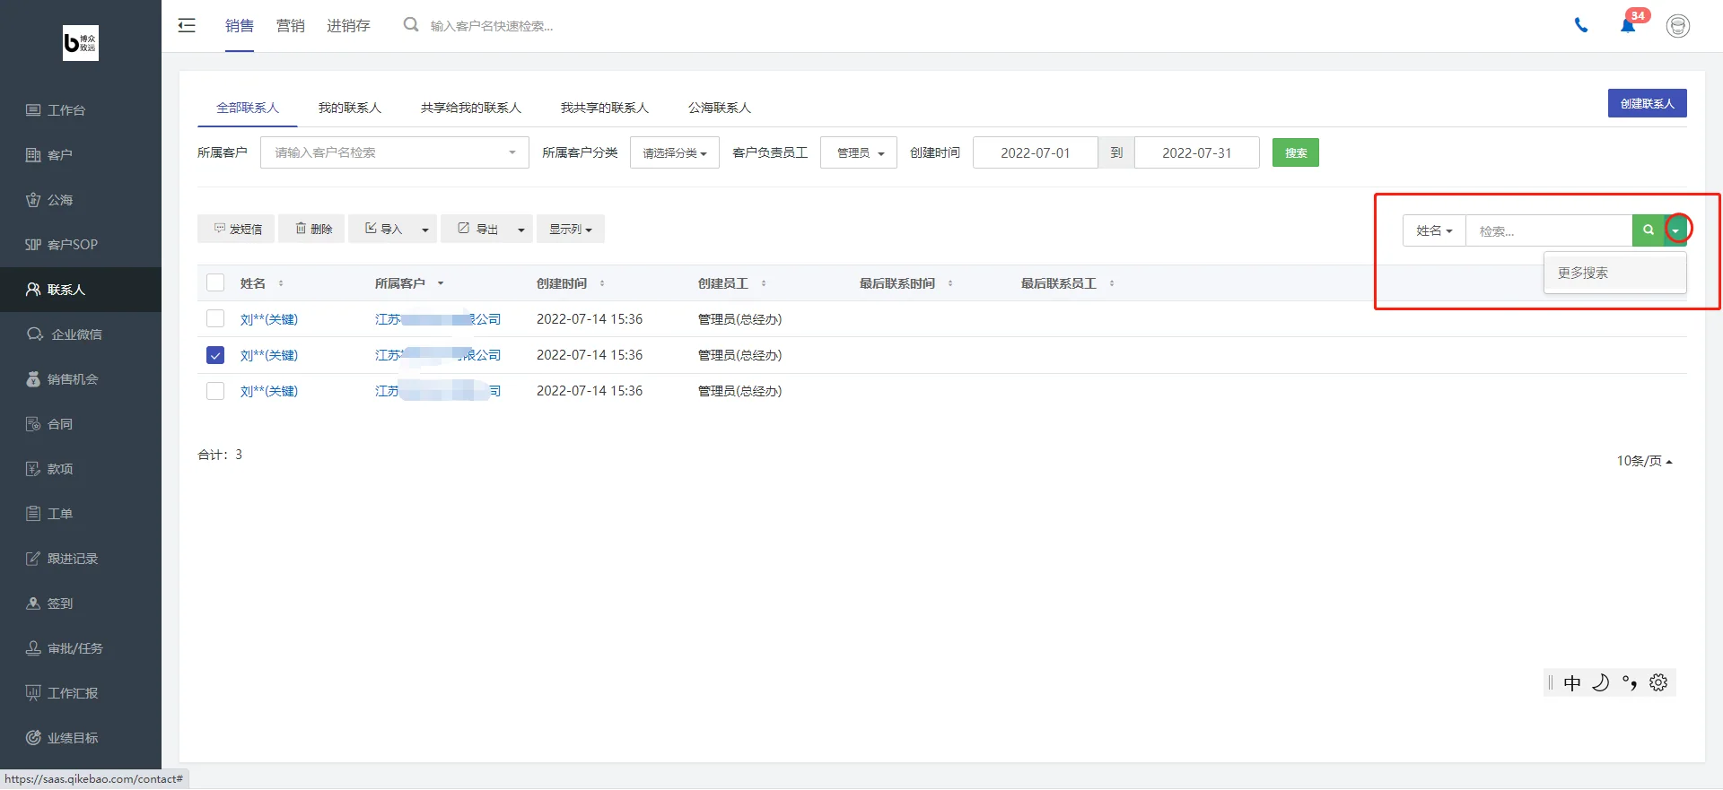1723x790 pixels.
Task: Open the 姓名 search field selector
Action: coord(1434,230)
